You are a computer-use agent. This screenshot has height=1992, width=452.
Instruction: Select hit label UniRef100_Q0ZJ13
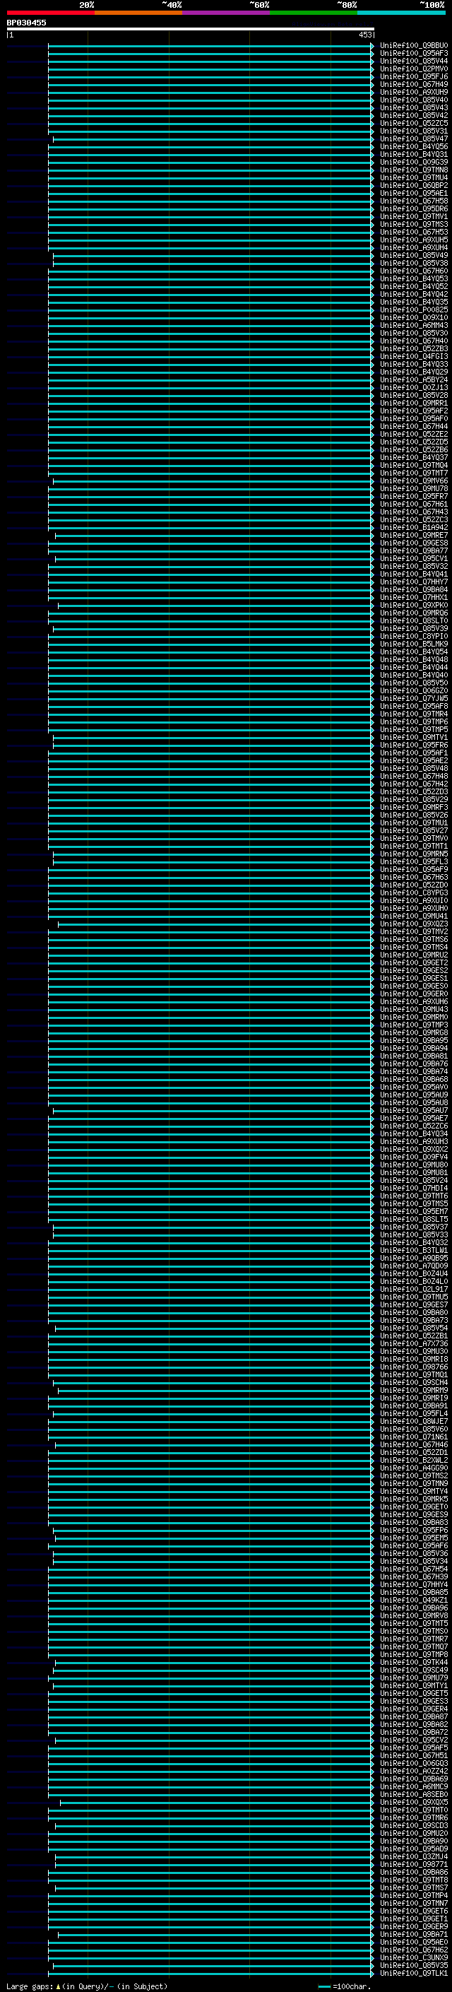pyautogui.click(x=414, y=387)
